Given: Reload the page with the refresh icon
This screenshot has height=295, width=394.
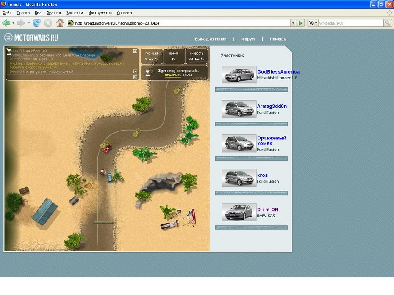Looking at the screenshot, I should coord(37,23).
